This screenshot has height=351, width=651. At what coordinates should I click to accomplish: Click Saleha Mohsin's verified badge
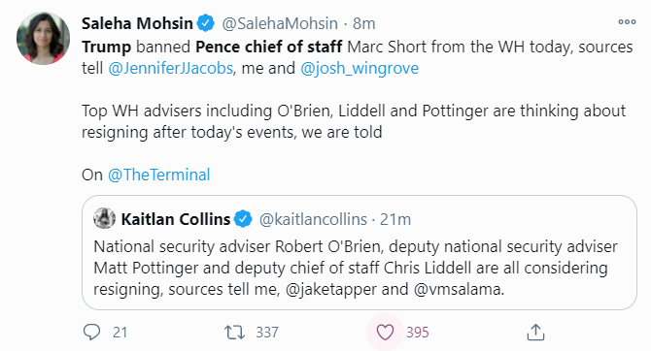(206, 23)
